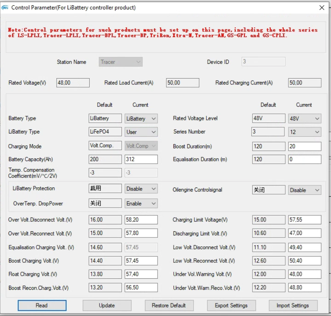Click the Boost Duration current field showing 20
Viewport: 331px width, 316px height.
click(305, 147)
